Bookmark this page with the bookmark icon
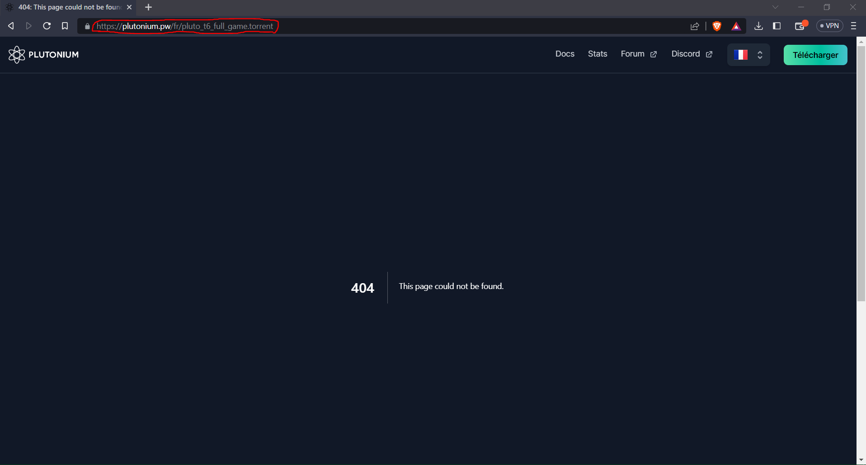The image size is (866, 465). pos(65,26)
